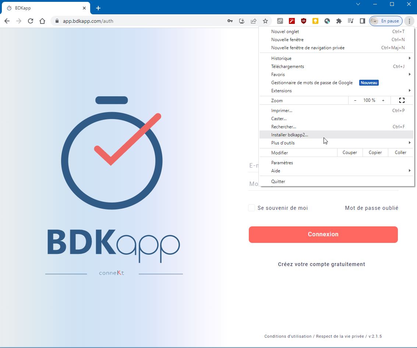This screenshot has height=348, width=417.
Task: Open a new tab with the plus button
Action: (x=98, y=8)
